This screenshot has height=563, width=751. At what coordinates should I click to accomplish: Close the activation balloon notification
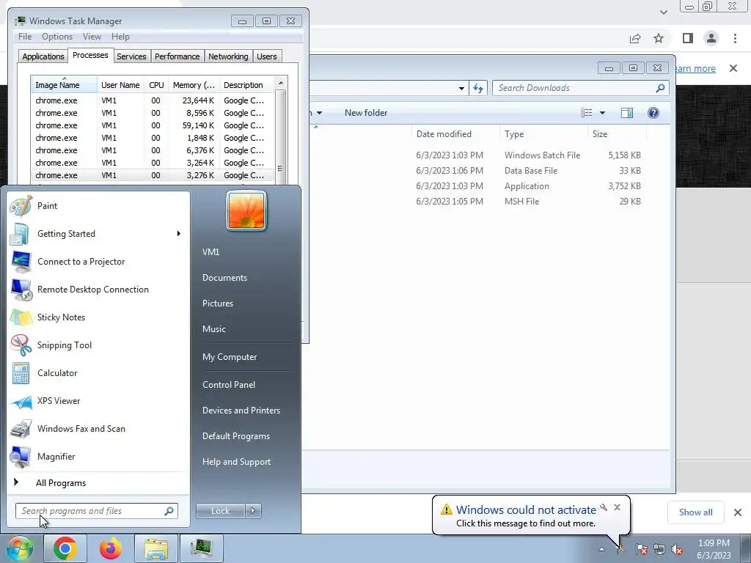617,507
